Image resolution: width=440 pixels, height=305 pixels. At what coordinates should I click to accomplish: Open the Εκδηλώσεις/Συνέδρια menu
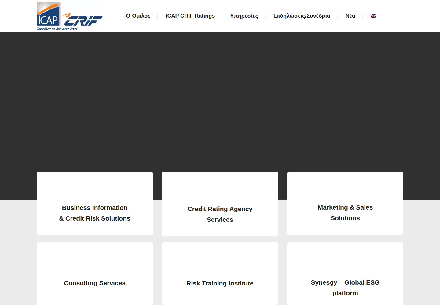coord(302,16)
